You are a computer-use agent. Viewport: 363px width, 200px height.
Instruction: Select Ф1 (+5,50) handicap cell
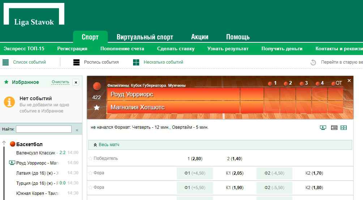[195, 188]
